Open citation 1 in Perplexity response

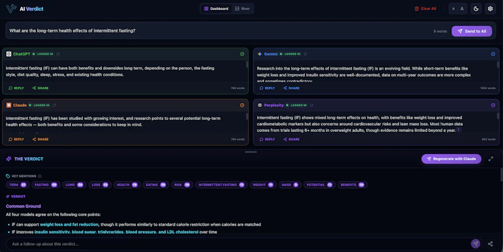point(459,130)
